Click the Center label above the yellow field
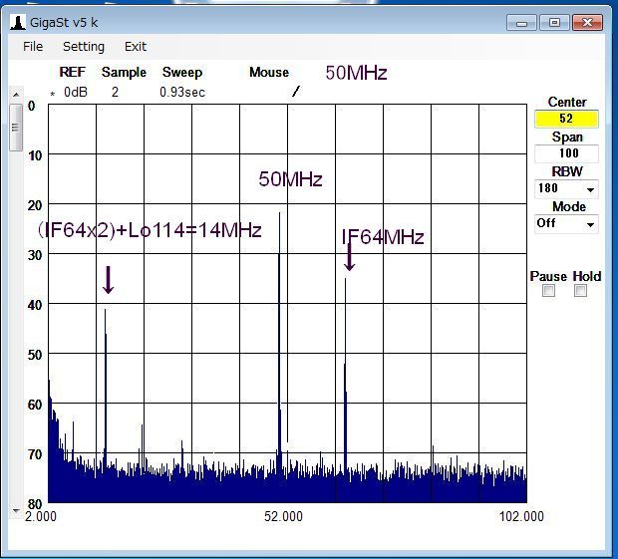This screenshot has width=618, height=559. click(x=567, y=102)
